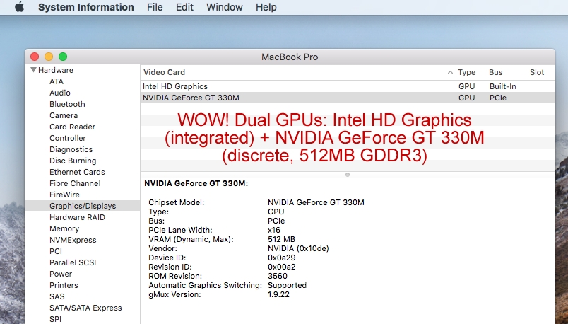Open the File menu
568x324 pixels.
155,7
